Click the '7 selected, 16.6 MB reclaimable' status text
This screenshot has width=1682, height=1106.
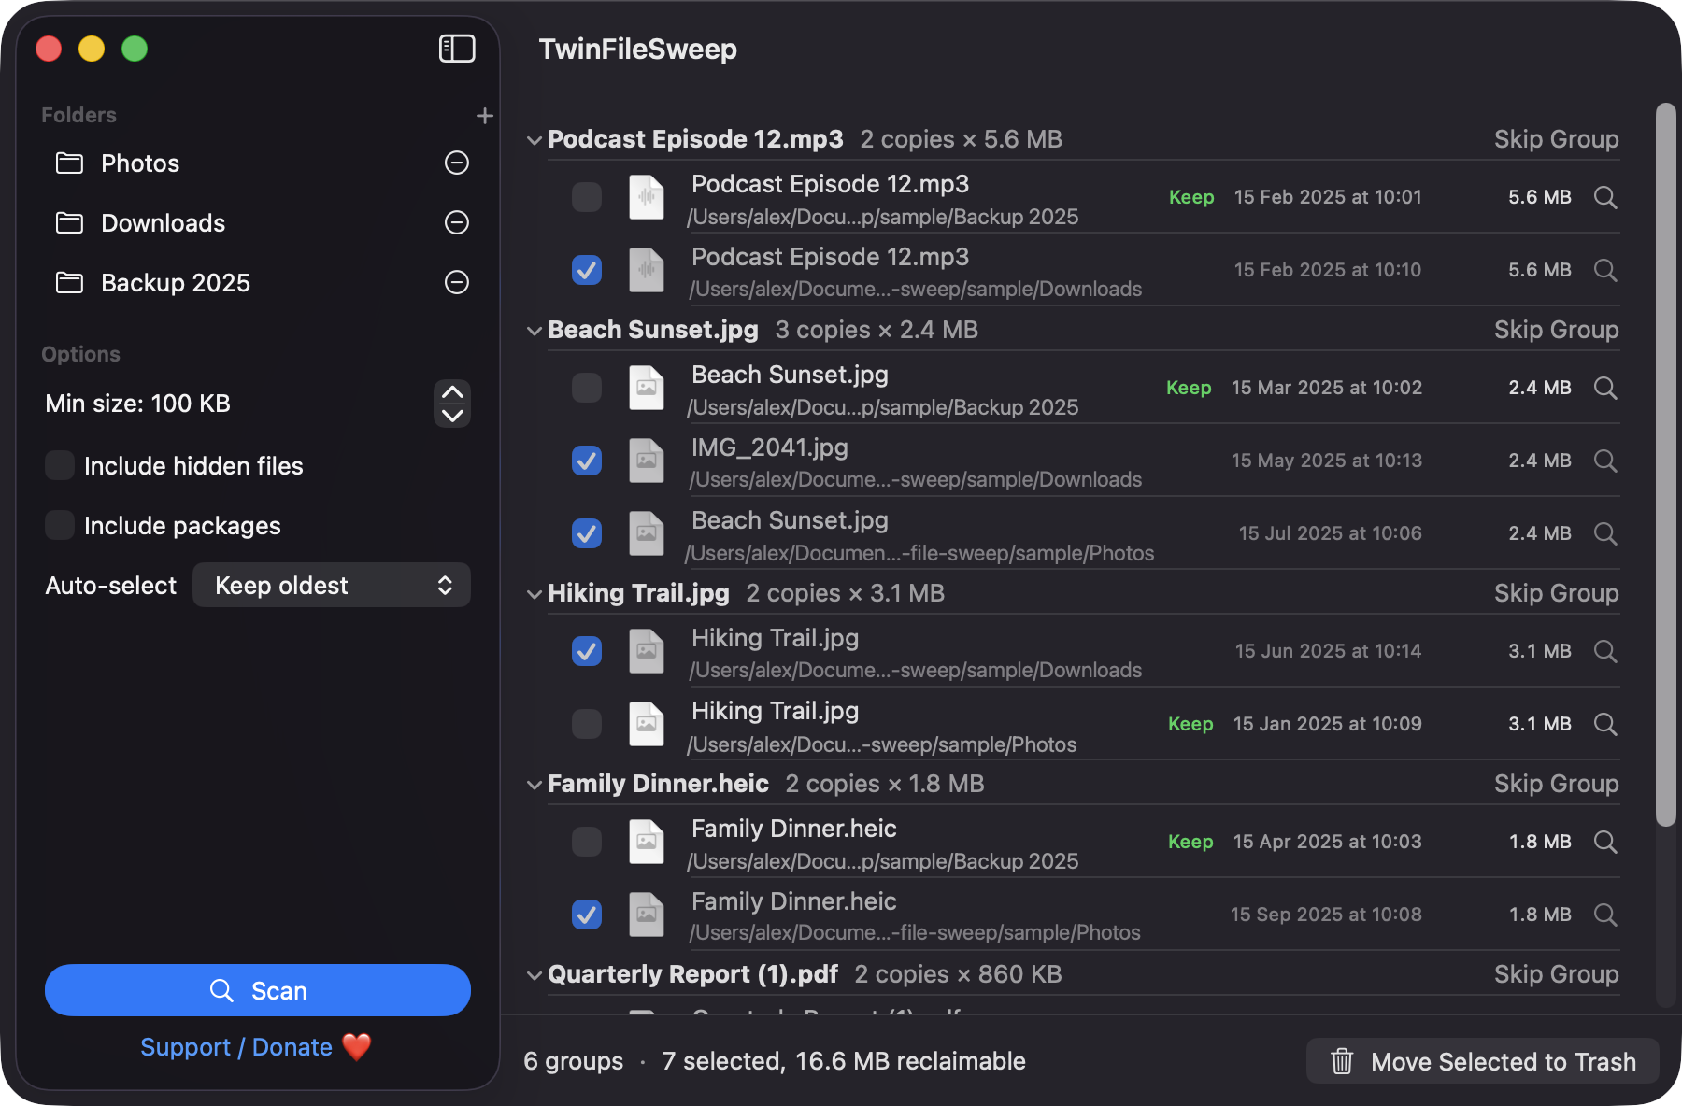coord(844,1061)
